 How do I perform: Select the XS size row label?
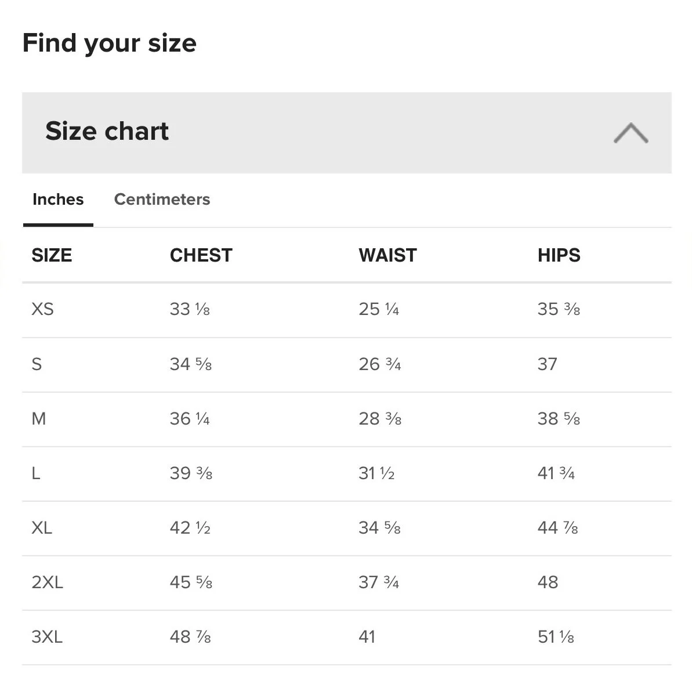(x=42, y=309)
